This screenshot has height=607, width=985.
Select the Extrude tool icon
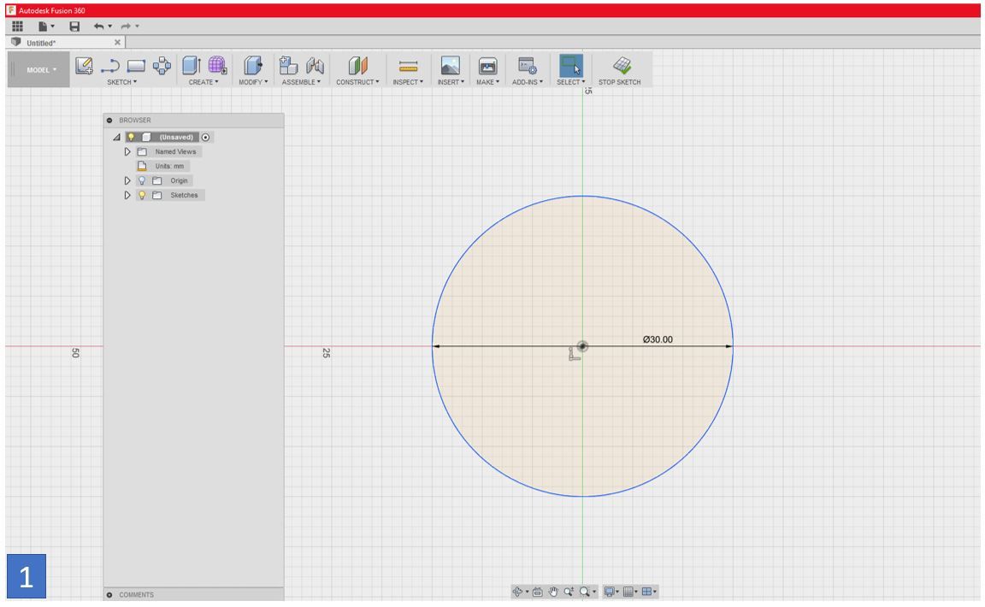pyautogui.click(x=192, y=65)
